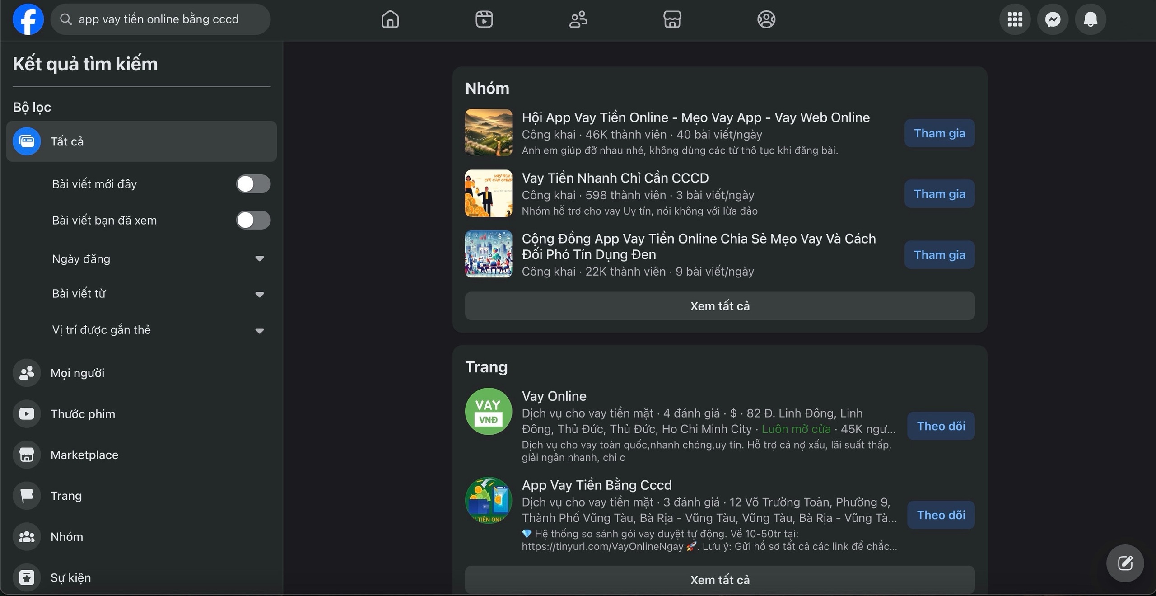Click Xem tất cả under Nhóm section

[x=720, y=306]
